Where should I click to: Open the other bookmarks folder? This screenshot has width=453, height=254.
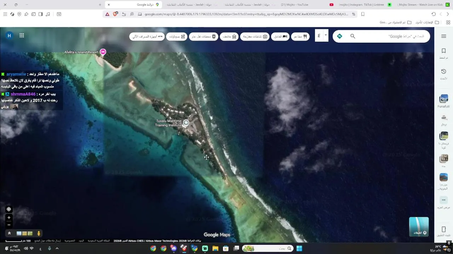(427, 22)
